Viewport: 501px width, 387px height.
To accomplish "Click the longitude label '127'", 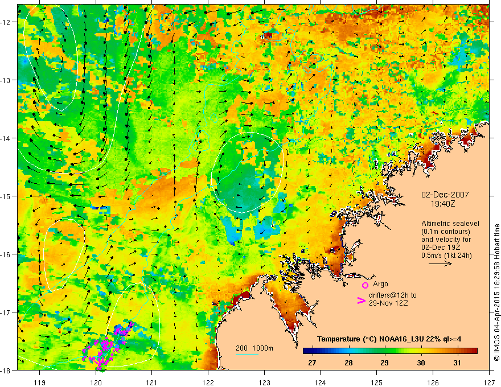I will click(489, 382).
